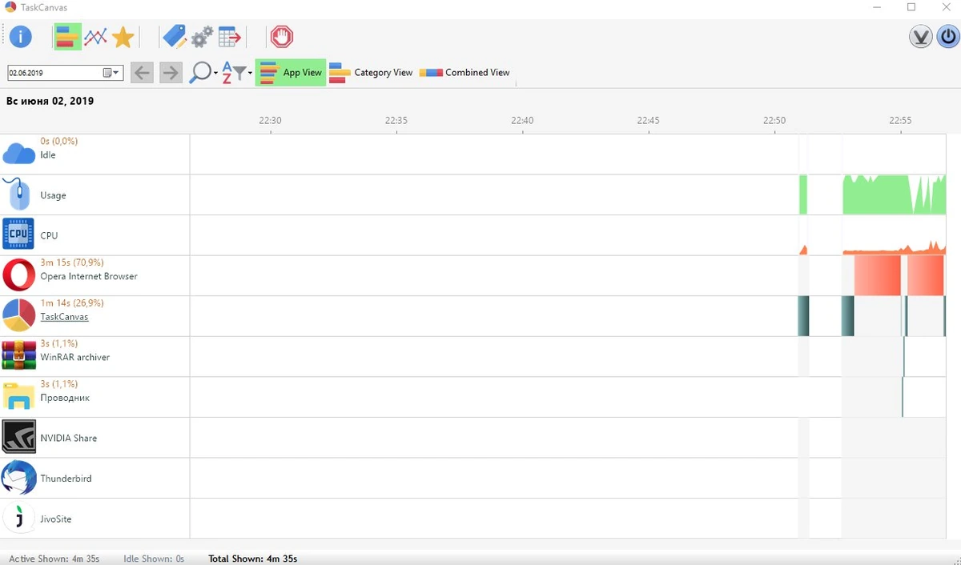Switch to Combined View
The image size is (961, 565).
coord(464,73)
